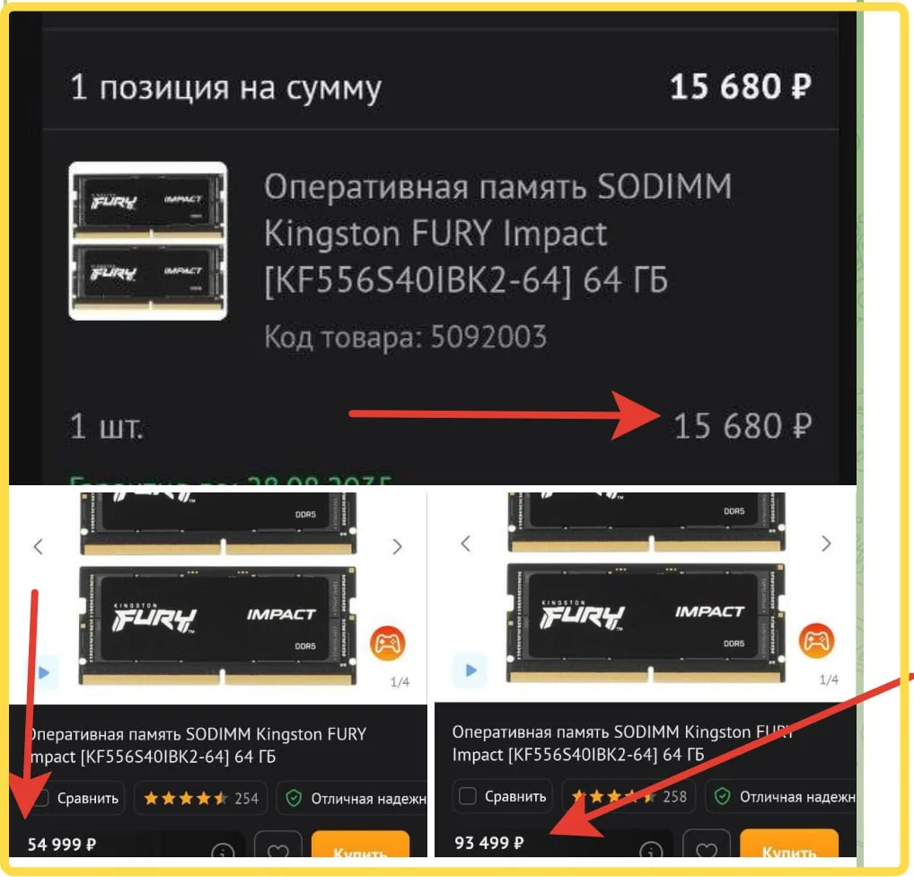
Task: Show next image on left product carousel
Action: (x=398, y=546)
